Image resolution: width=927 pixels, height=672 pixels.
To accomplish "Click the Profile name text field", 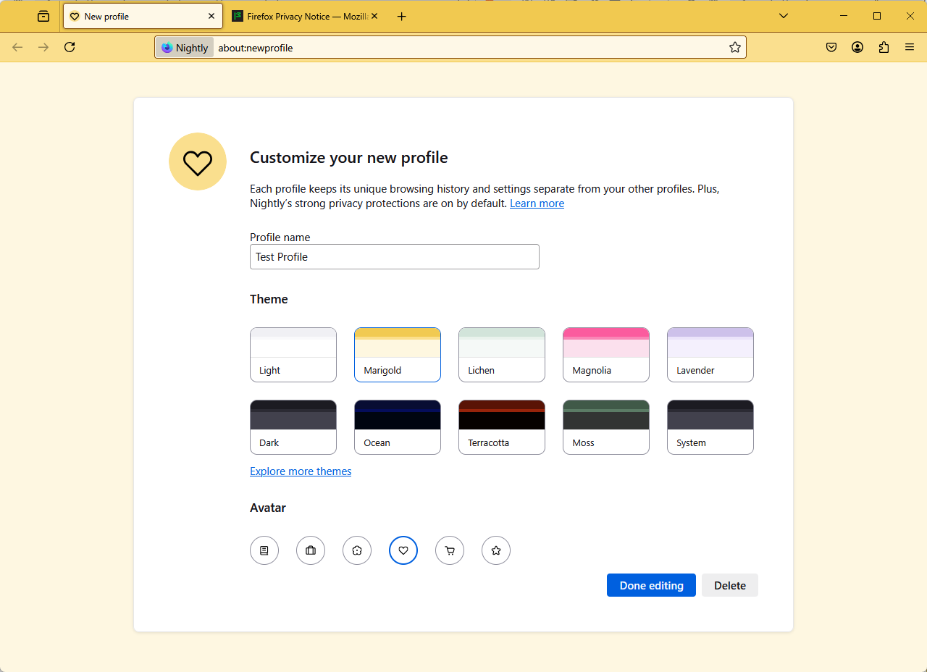I will [x=395, y=257].
